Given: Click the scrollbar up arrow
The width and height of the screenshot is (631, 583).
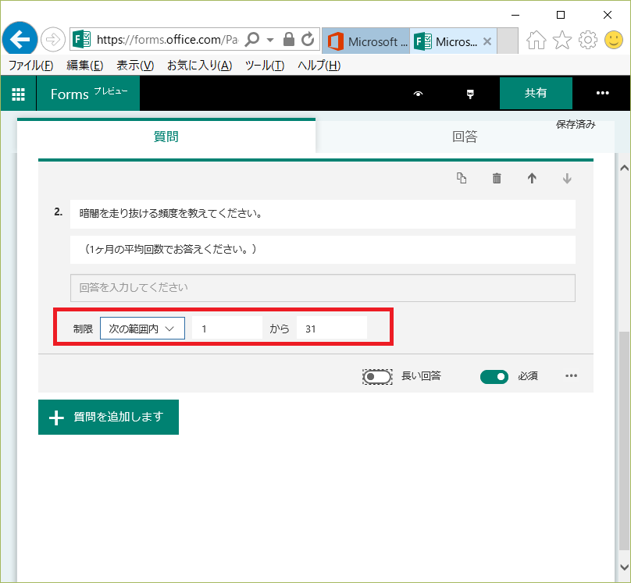Looking at the screenshot, I should pos(624,168).
